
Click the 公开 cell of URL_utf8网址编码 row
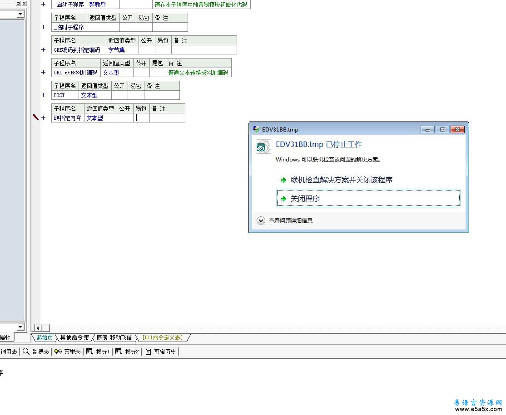(x=141, y=73)
